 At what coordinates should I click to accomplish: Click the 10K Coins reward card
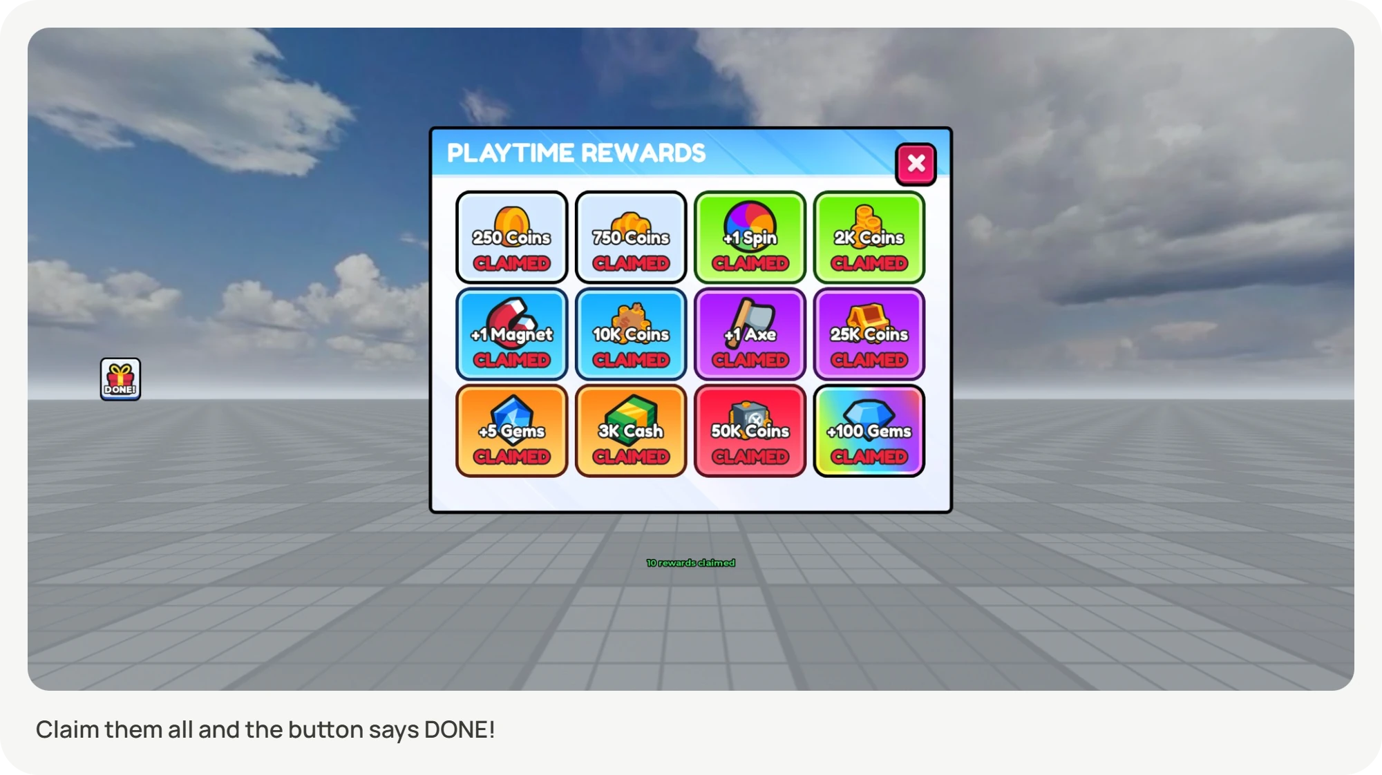(631, 334)
